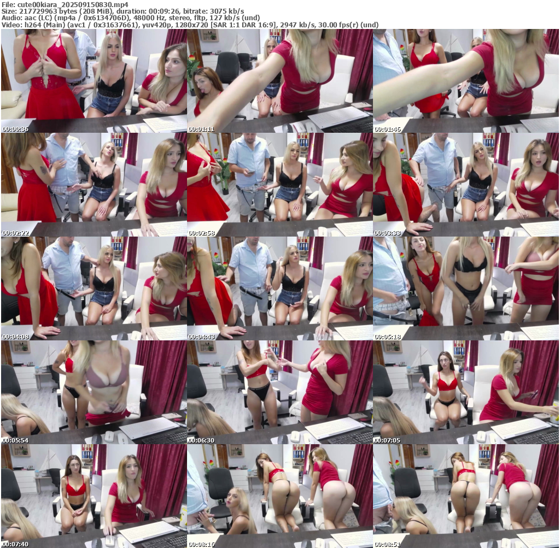Select the thumbnail timestamped 00:01:46
560x548 pixels.
pos(466,81)
